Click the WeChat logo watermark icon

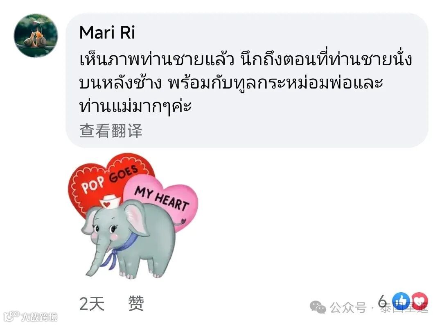coord(318,307)
